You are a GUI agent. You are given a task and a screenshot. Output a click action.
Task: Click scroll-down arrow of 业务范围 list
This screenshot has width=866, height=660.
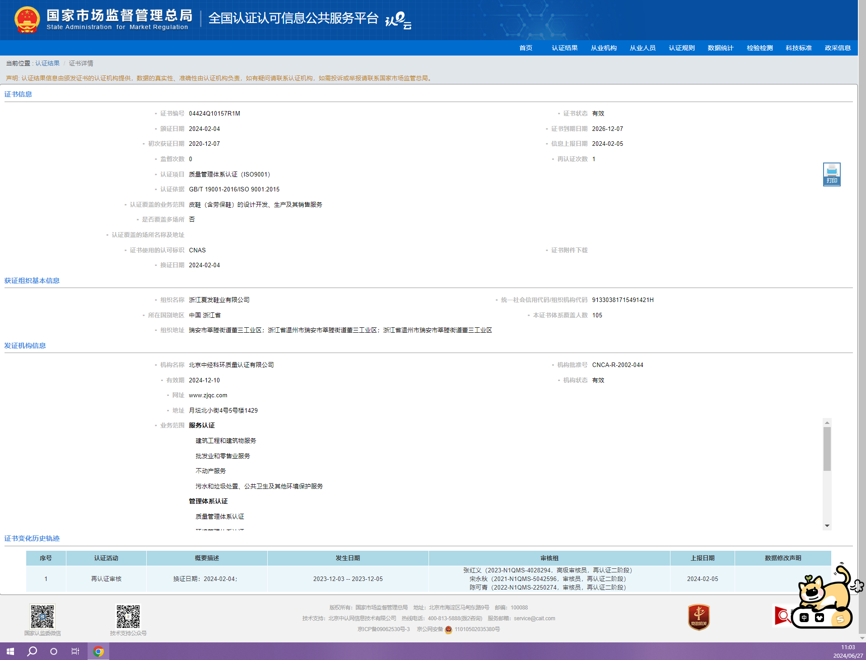pyautogui.click(x=827, y=525)
